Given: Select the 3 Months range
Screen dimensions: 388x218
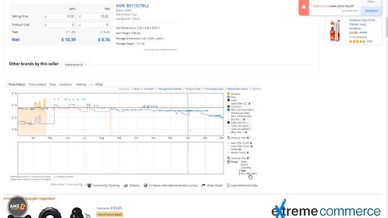Looking at the screenshot, I should click(246, 168).
